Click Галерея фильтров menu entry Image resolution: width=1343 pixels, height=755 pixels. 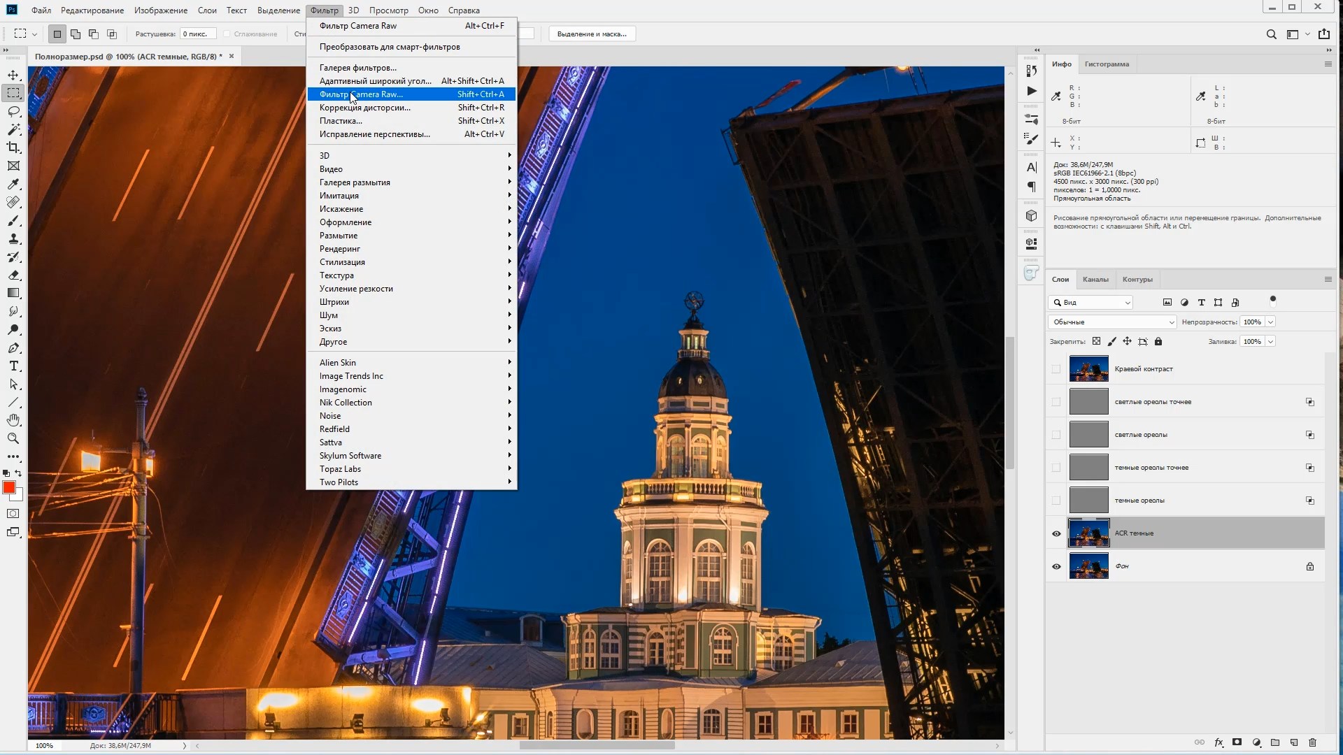(358, 67)
